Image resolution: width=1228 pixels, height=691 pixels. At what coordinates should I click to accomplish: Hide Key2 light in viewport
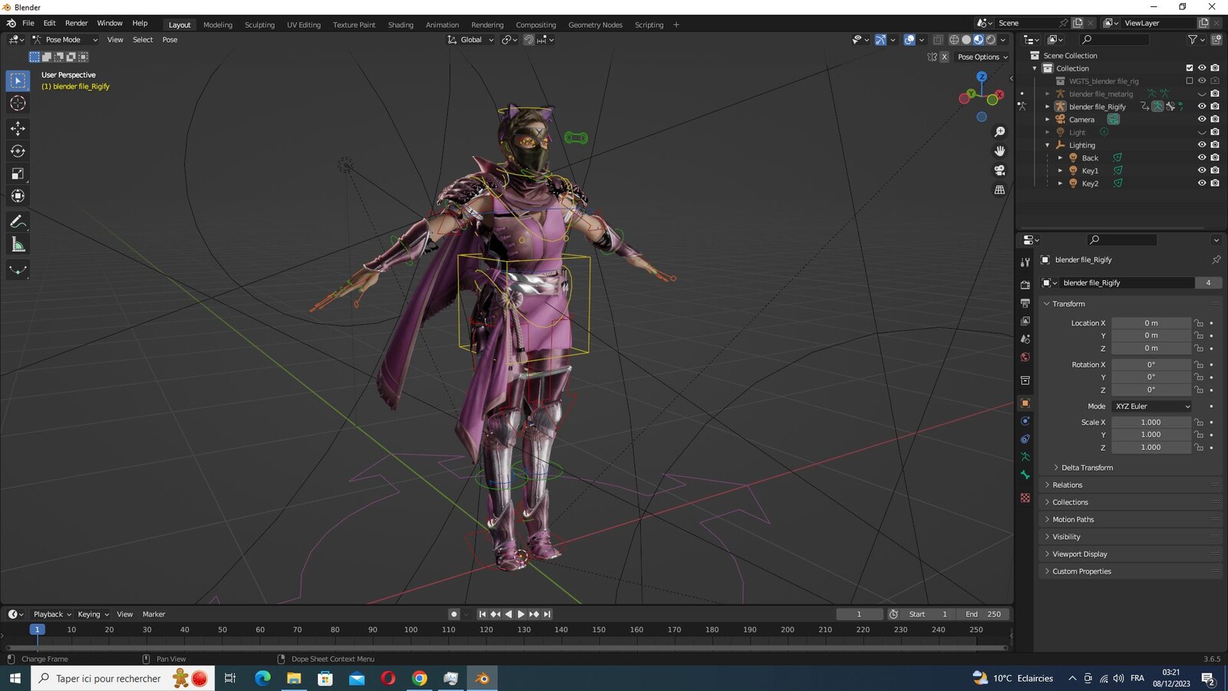(x=1202, y=183)
